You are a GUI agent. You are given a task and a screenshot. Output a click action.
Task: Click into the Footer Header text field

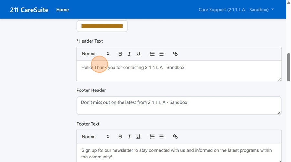(178, 106)
